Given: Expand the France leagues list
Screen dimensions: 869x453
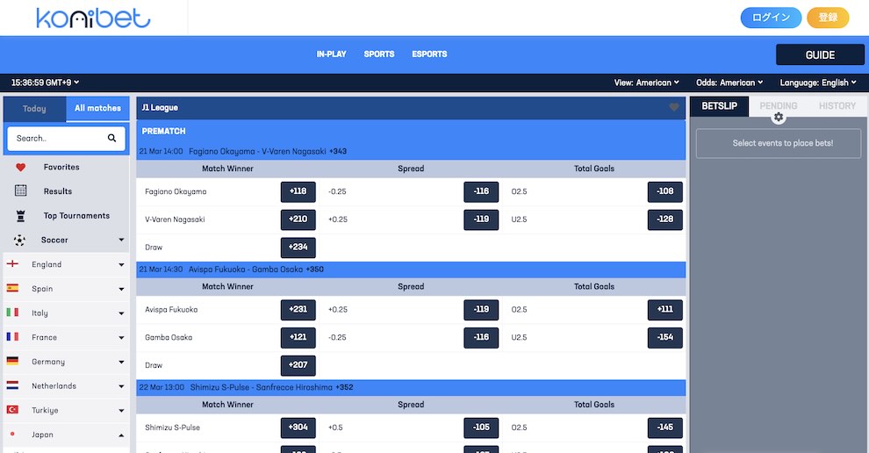Looking at the screenshot, I should coord(121,338).
